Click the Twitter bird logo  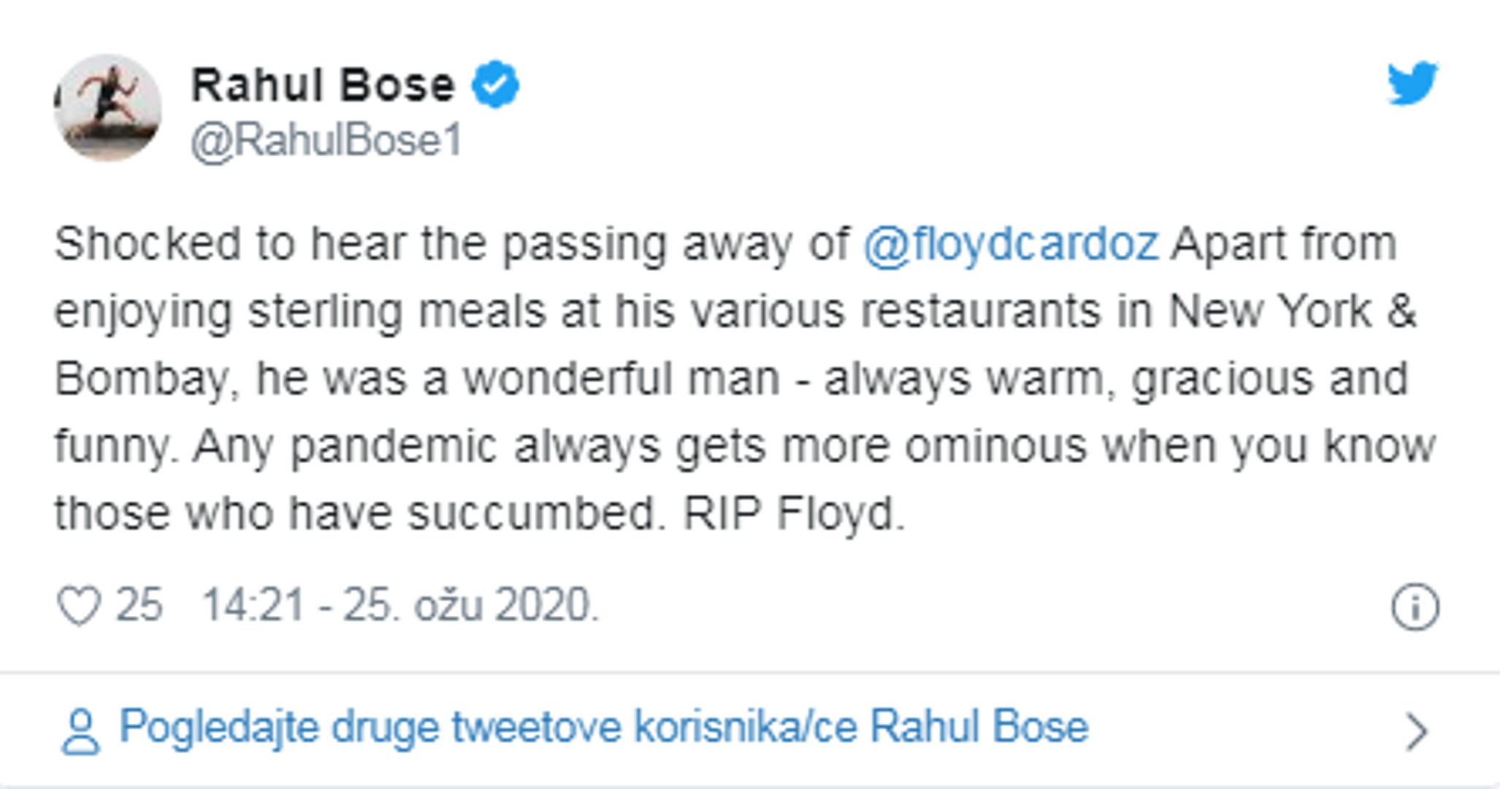(x=1412, y=83)
